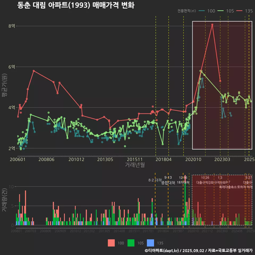The height and width of the screenshot is (255, 255).
Task: Click the 거래년월 x-axis title
Action: [x=135, y=165]
